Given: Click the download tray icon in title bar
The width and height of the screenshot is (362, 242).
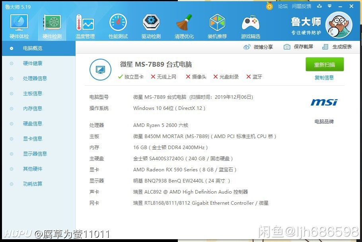Looking at the screenshot, I should tap(319, 6).
